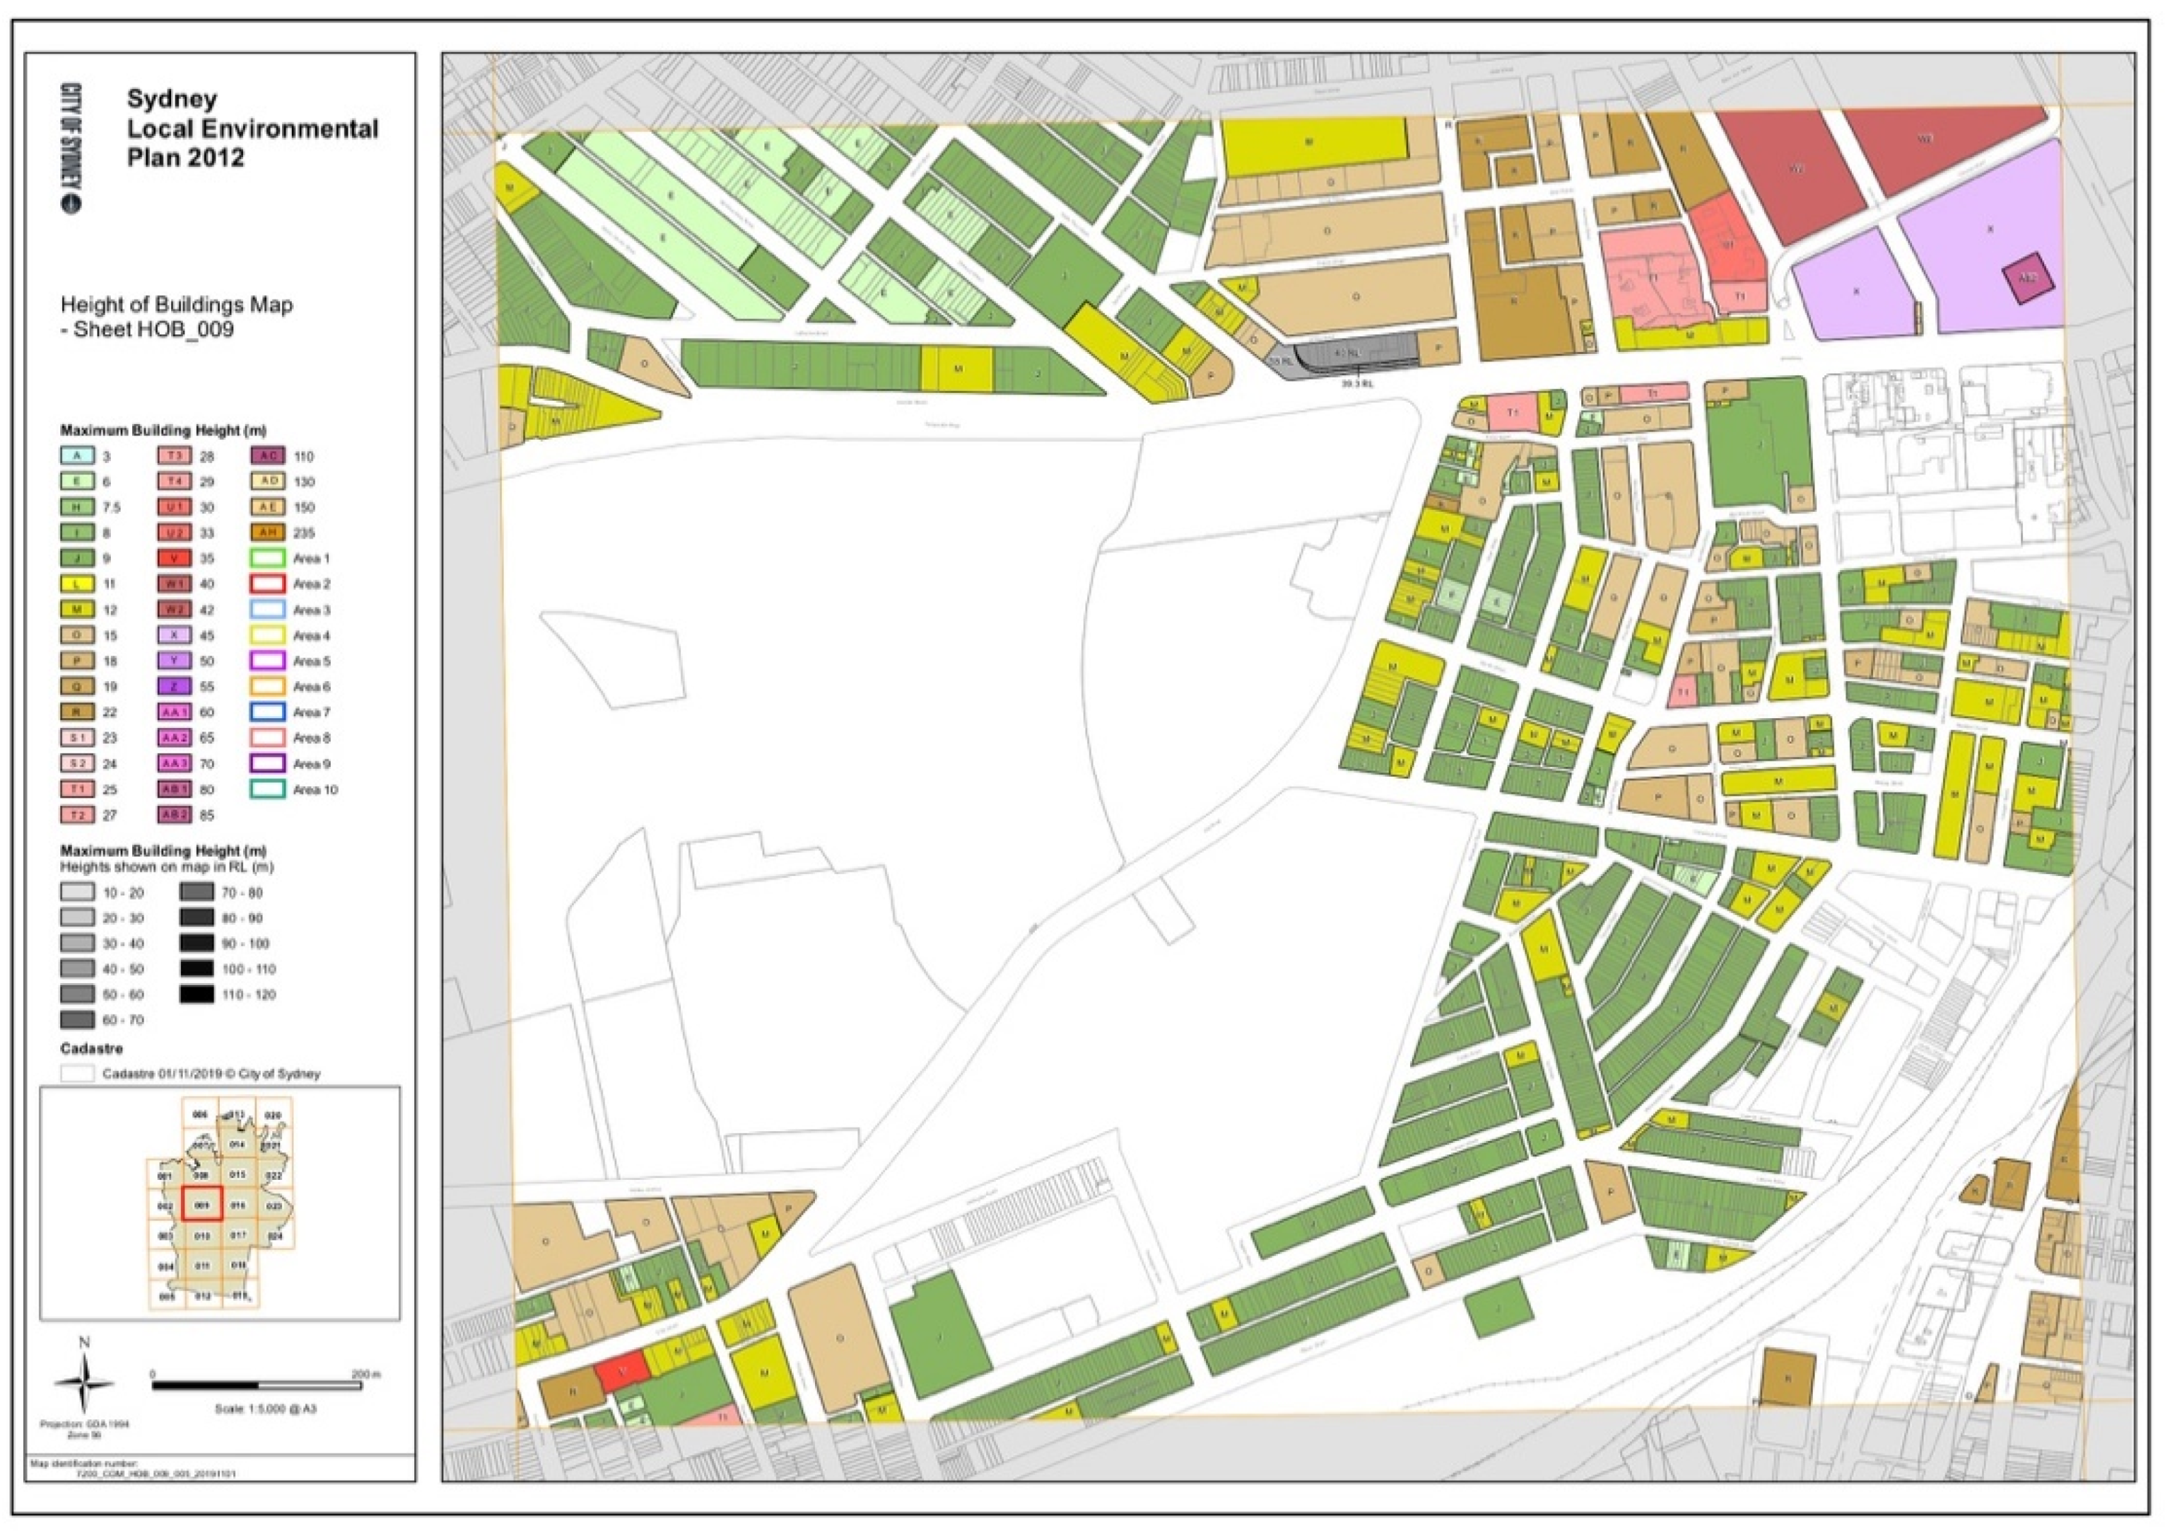Click the grey 42 RL zone on the map

pos(1351,352)
